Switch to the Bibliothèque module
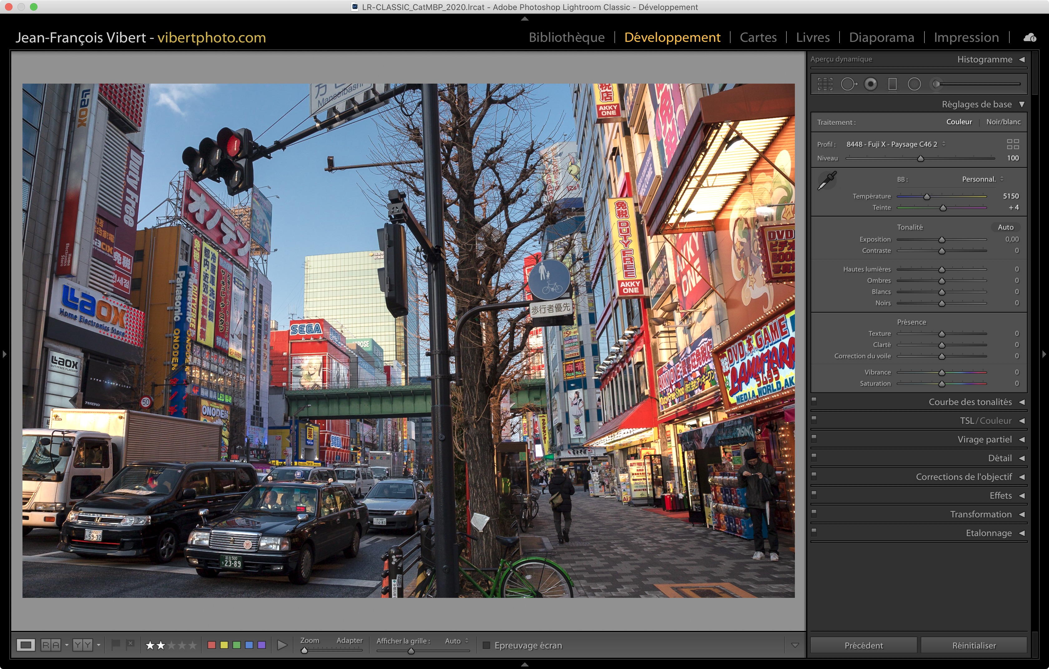This screenshot has width=1049, height=669. (x=566, y=37)
